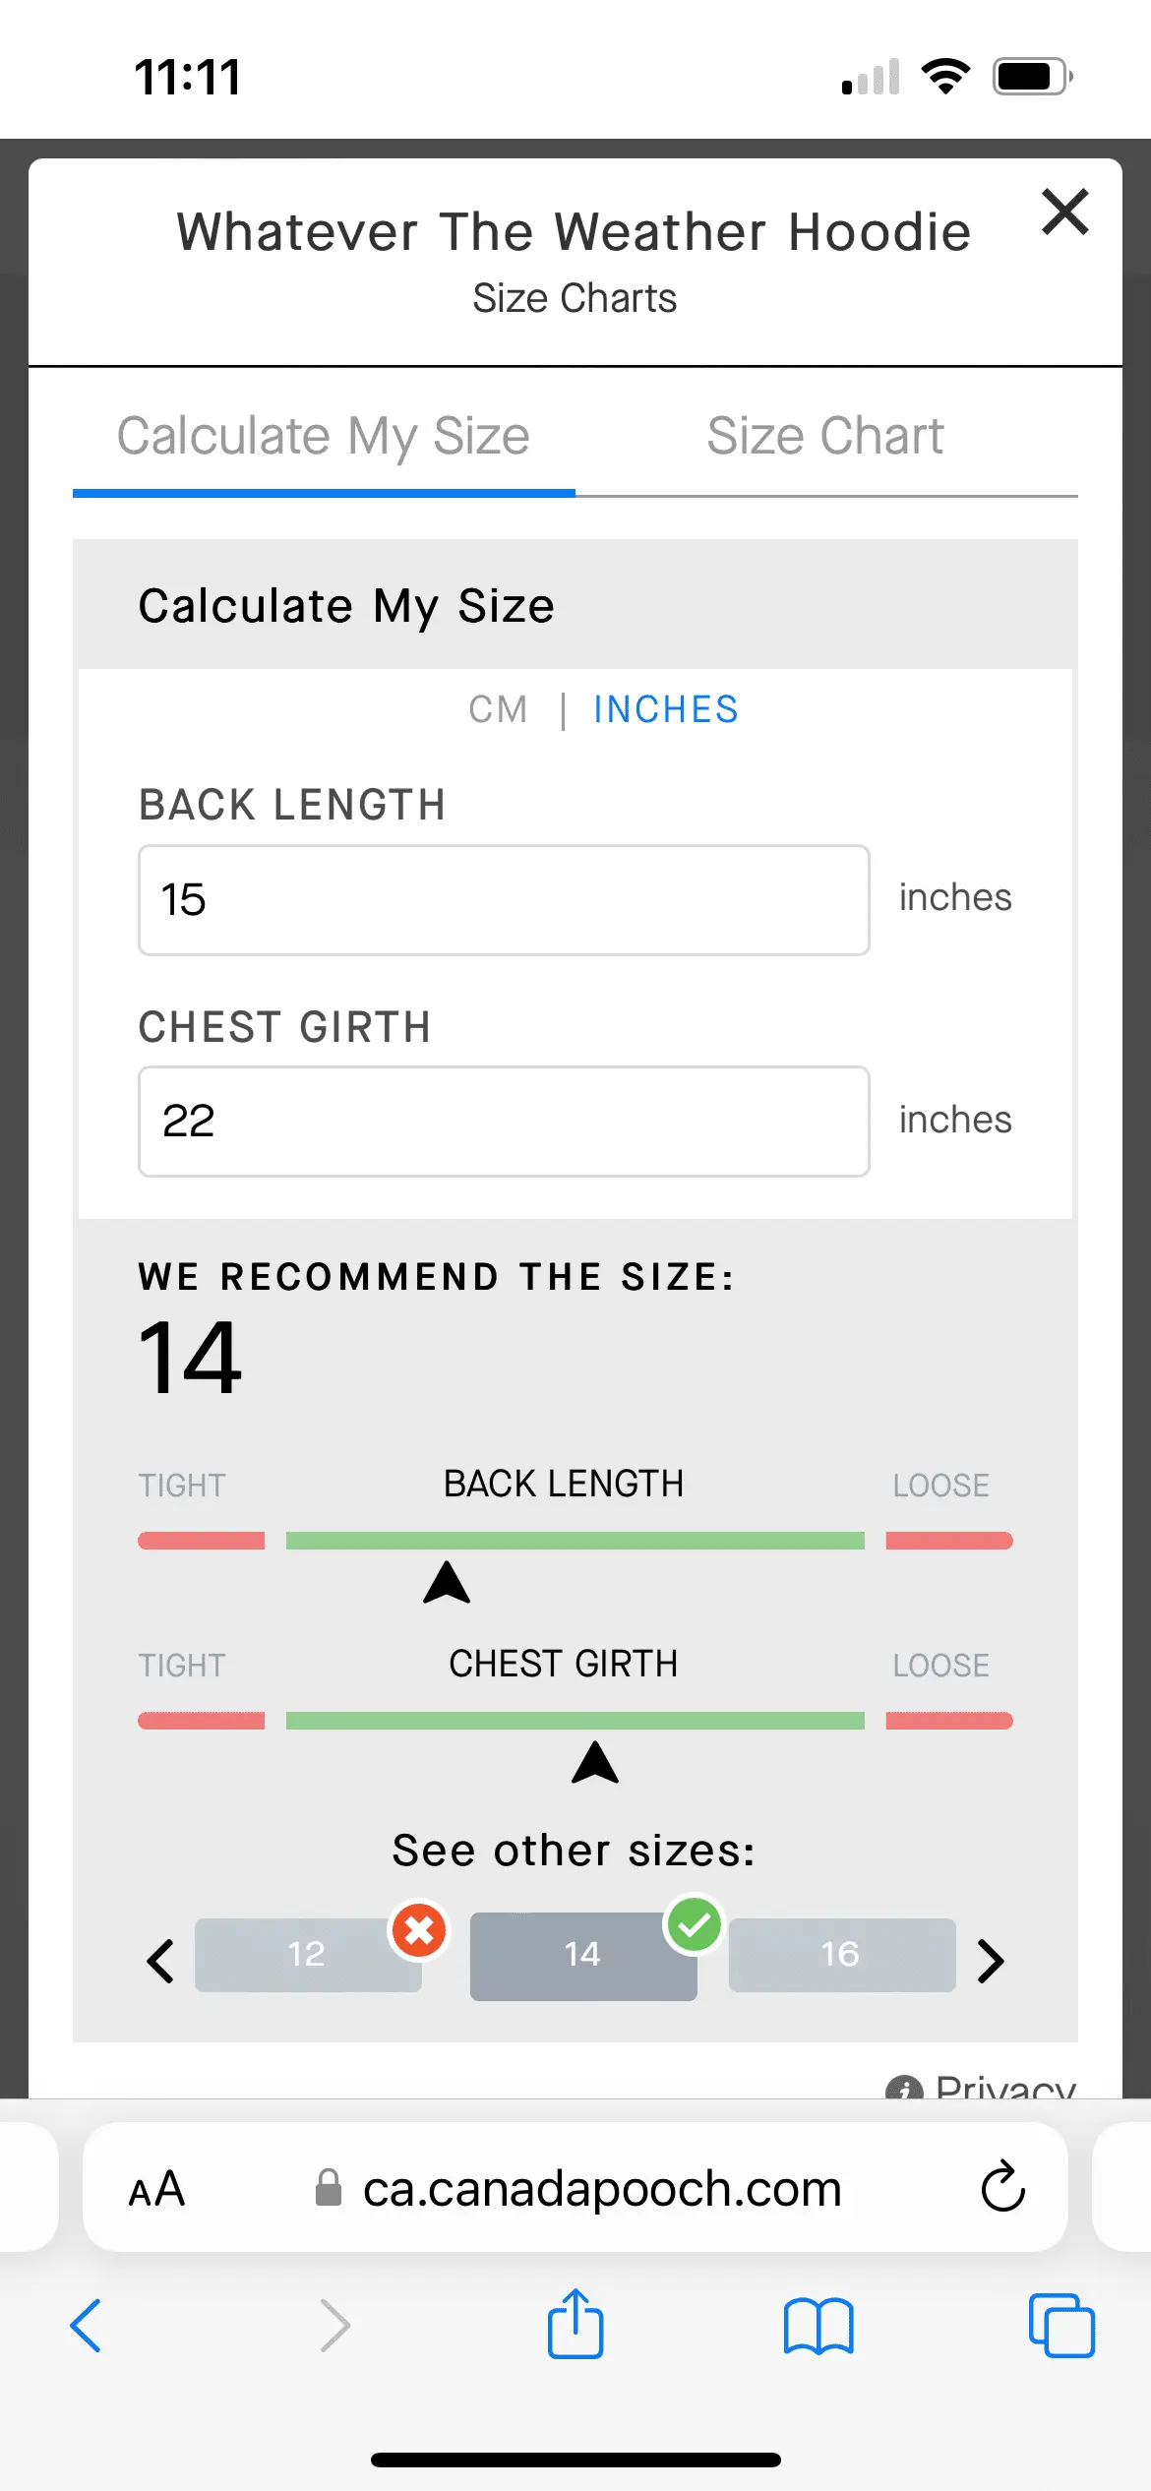Tap the lock icon in address bar
This screenshot has height=2491, width=1151.
[329, 2188]
